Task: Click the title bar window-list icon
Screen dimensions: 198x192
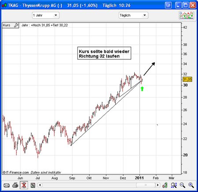Action: pos(168,5)
